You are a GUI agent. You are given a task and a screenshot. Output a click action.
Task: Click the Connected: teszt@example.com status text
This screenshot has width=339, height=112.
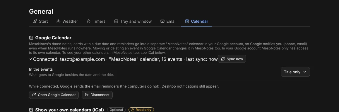(x=125, y=59)
